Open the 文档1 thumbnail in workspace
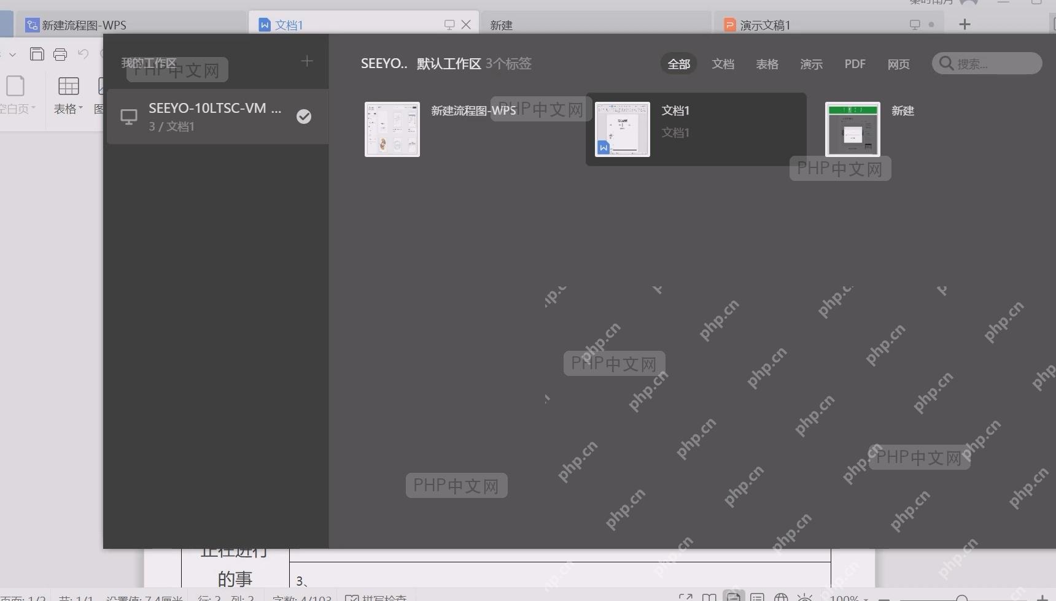 (x=623, y=129)
